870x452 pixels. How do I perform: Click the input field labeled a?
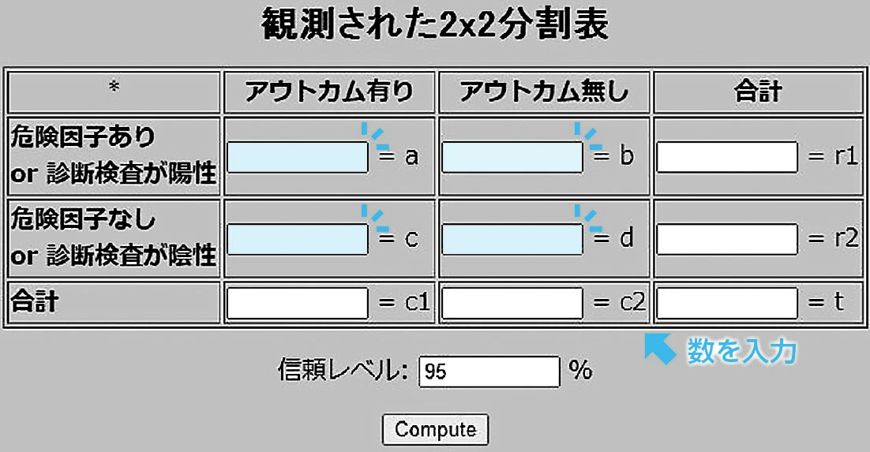pyautogui.click(x=298, y=157)
